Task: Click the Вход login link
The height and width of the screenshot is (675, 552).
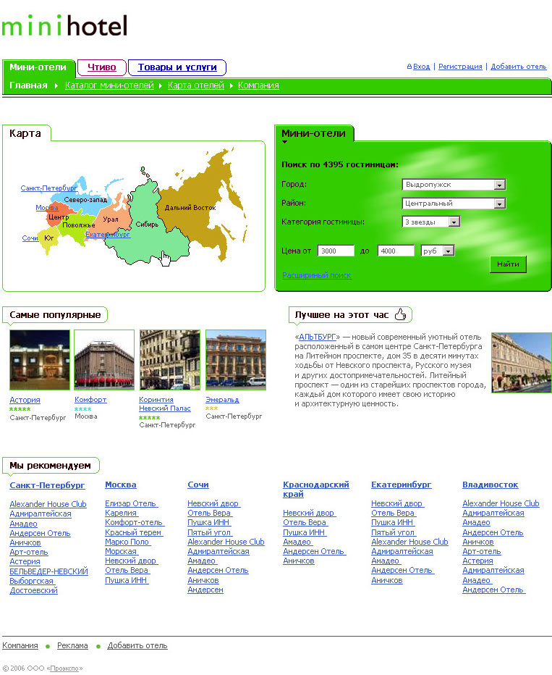Action: [x=421, y=67]
